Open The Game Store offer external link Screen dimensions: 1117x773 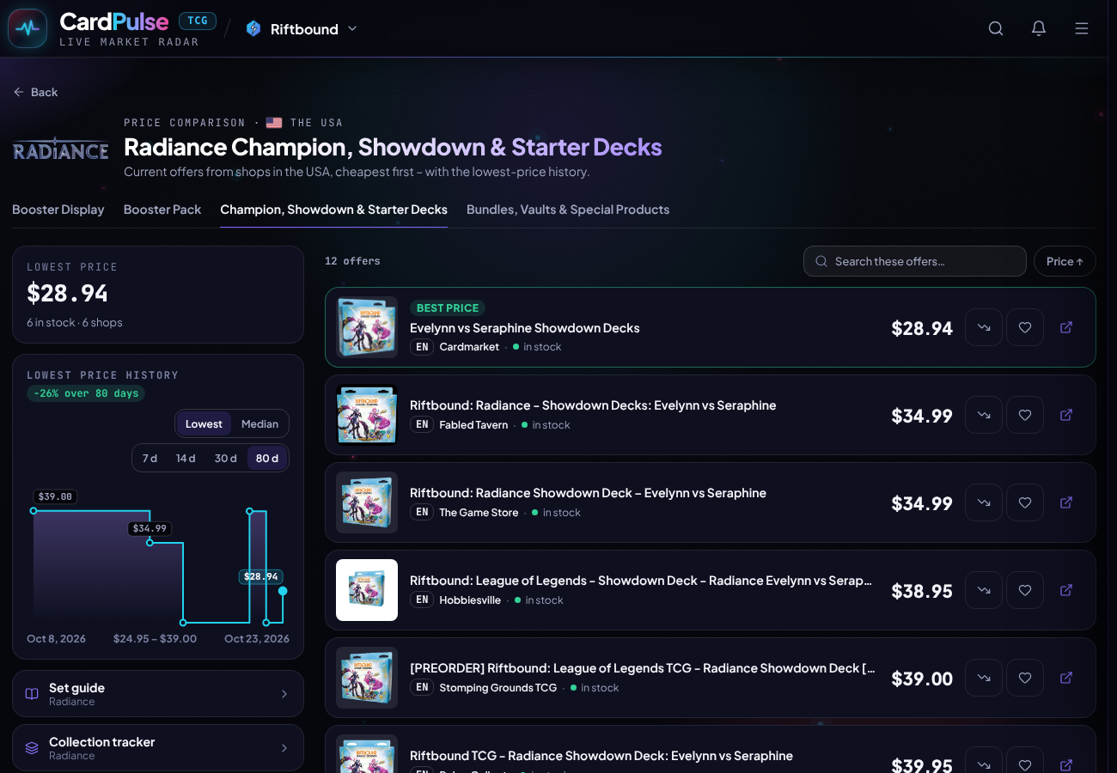tap(1066, 502)
